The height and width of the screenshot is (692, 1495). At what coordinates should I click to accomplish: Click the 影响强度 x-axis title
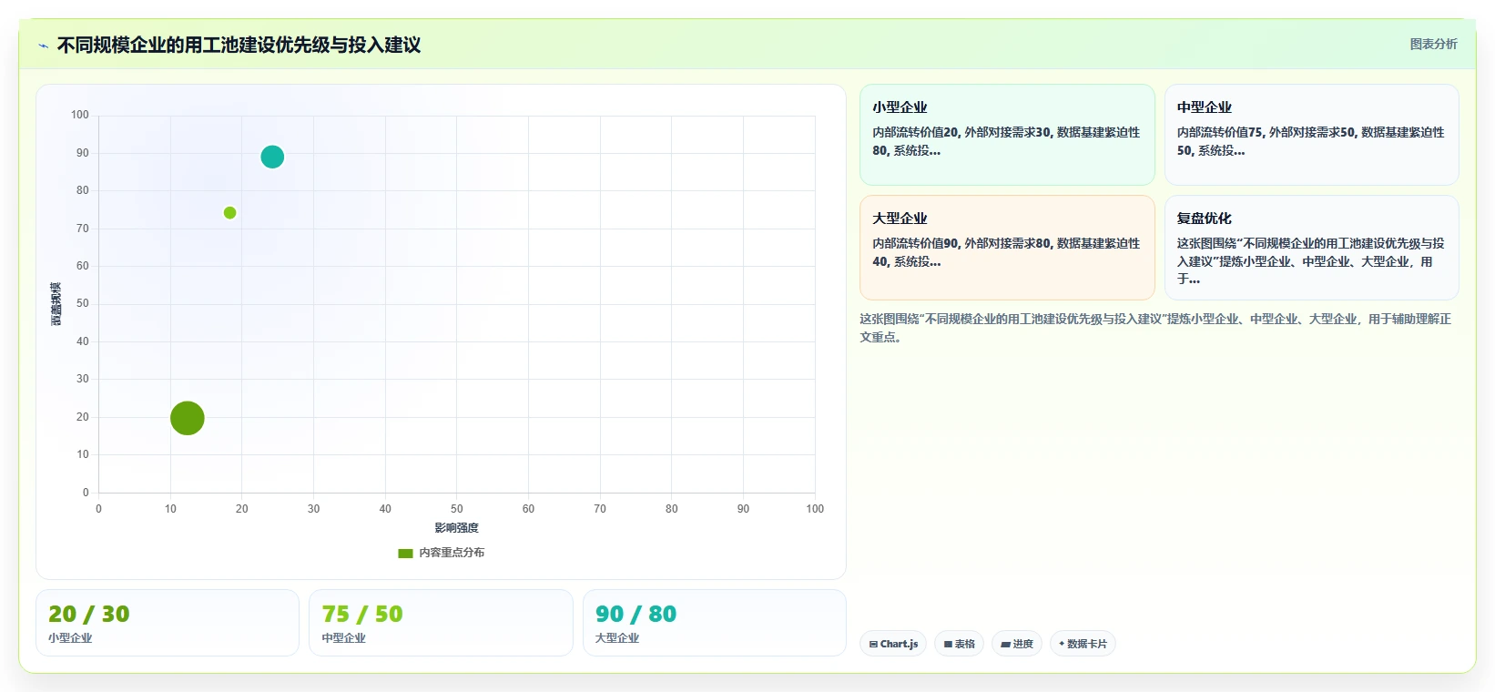[456, 528]
